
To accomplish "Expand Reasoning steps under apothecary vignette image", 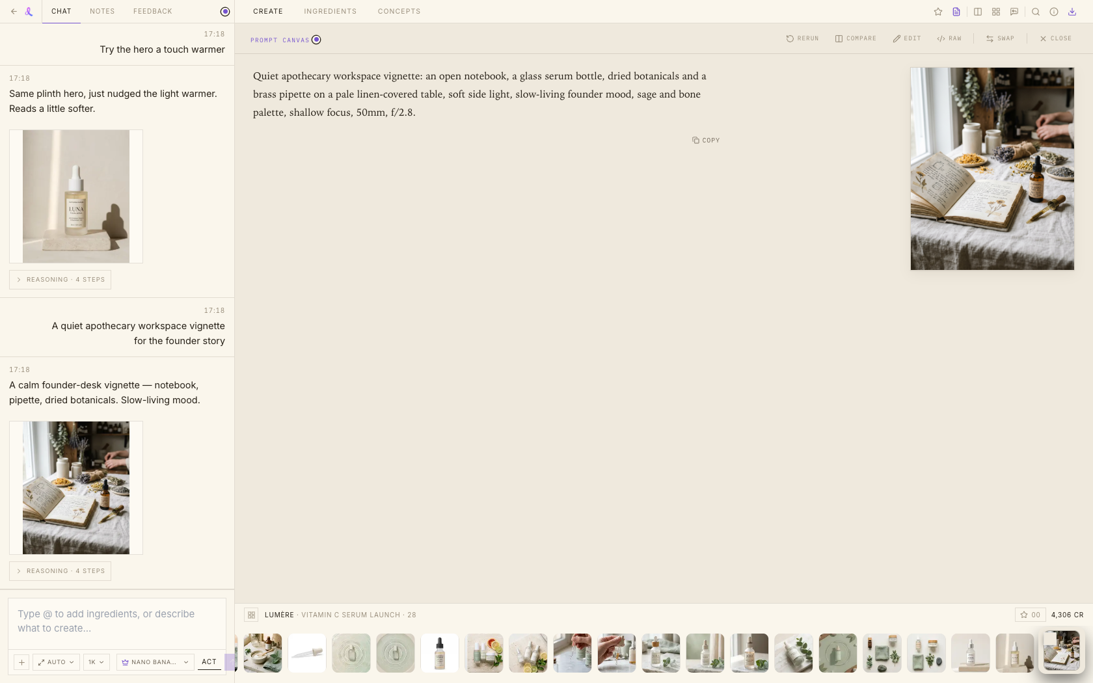I will pos(60,571).
